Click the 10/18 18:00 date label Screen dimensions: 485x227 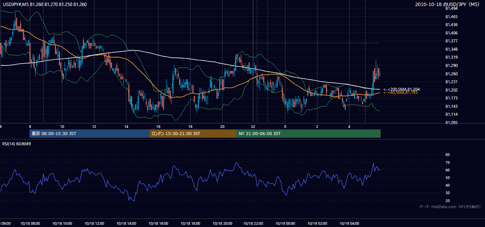coord(191,224)
